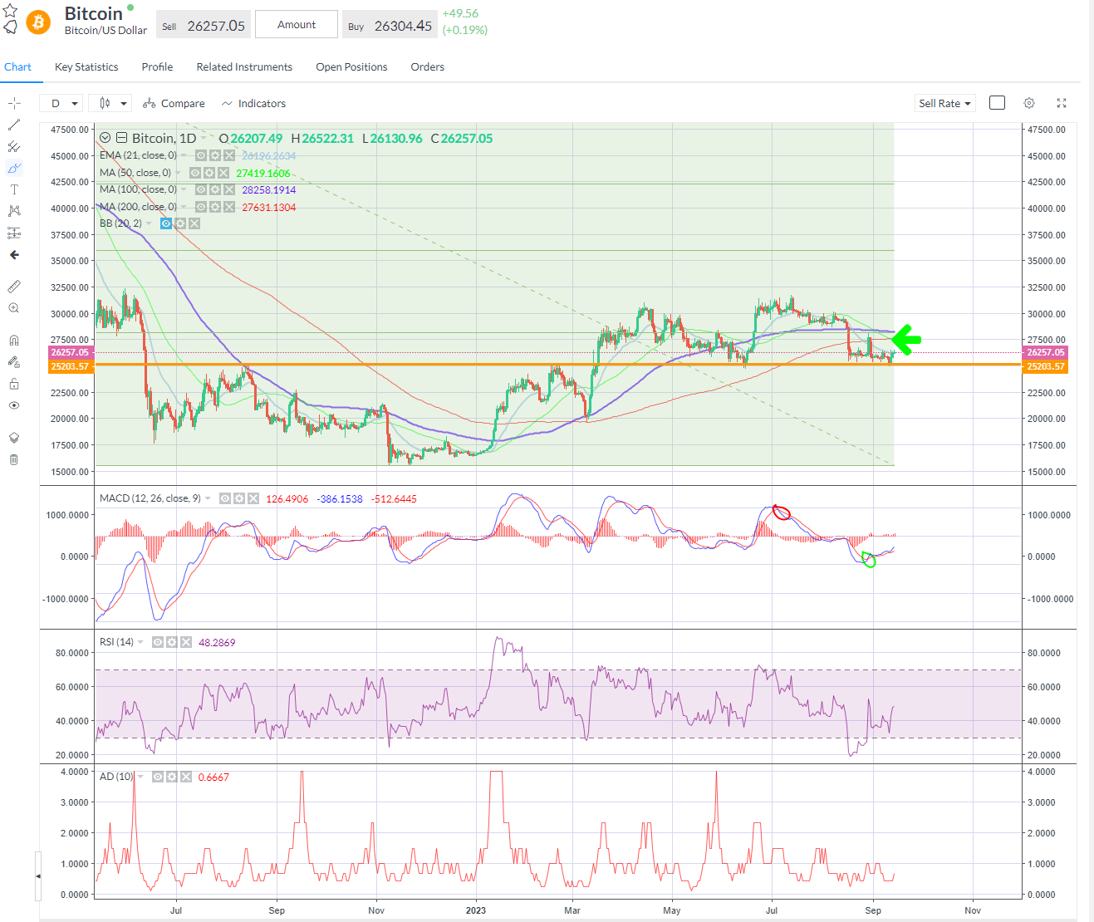The height and width of the screenshot is (922, 1094).
Task: Hide the MA 200 line via eye icon
Action: [201, 207]
